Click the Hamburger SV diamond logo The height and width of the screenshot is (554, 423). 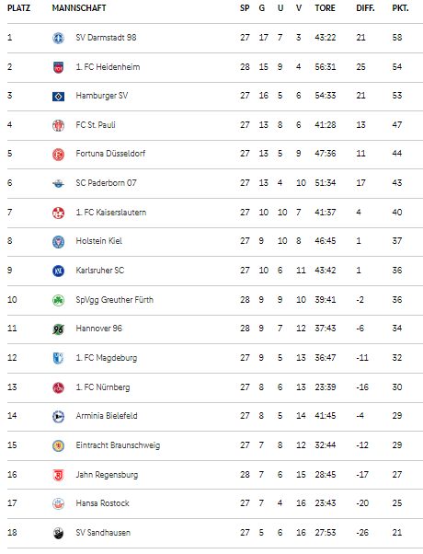click(x=58, y=96)
